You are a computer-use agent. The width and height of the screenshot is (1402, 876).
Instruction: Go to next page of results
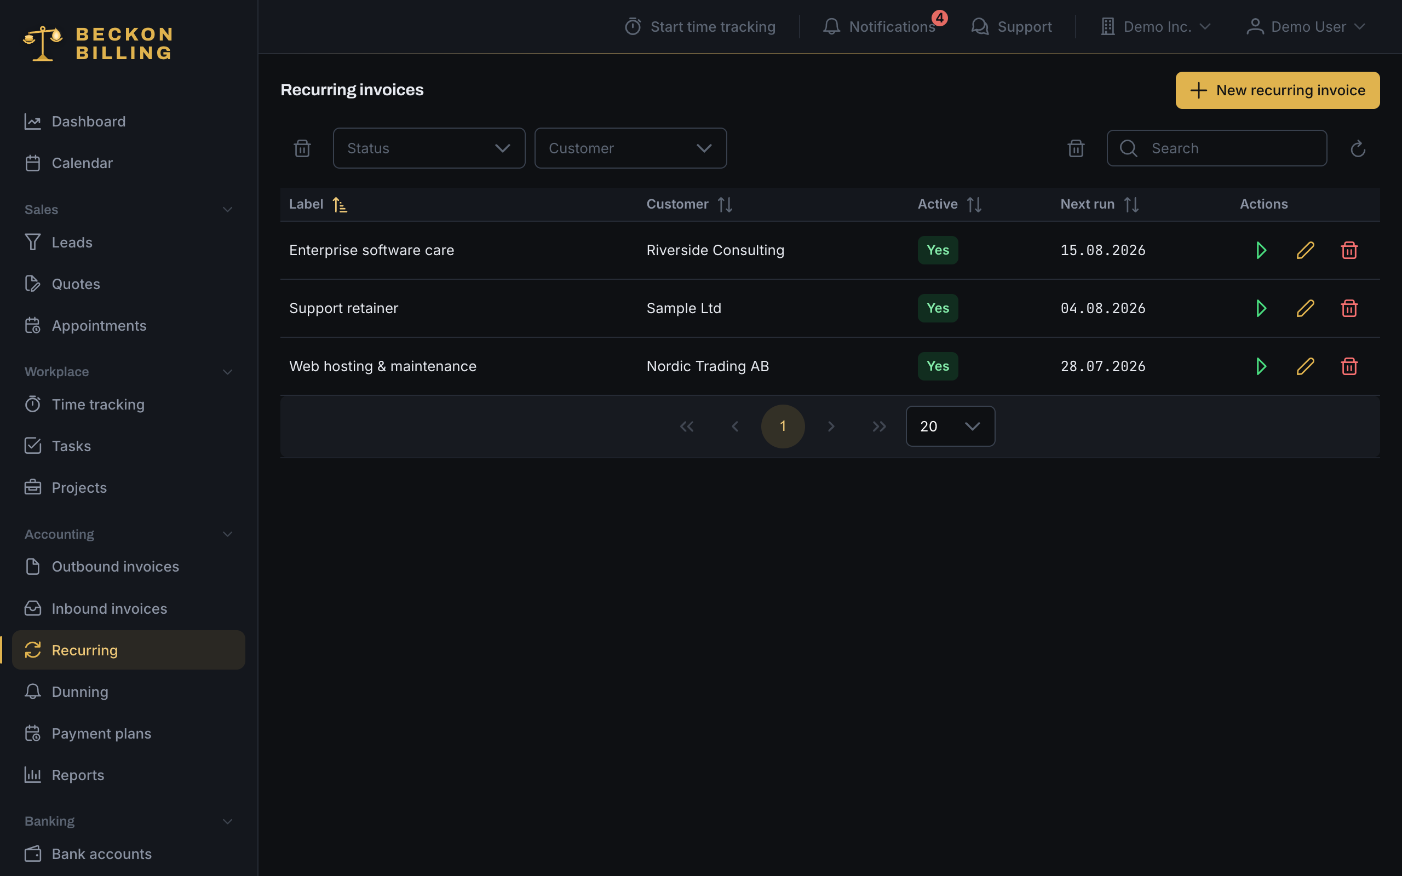[x=831, y=427]
